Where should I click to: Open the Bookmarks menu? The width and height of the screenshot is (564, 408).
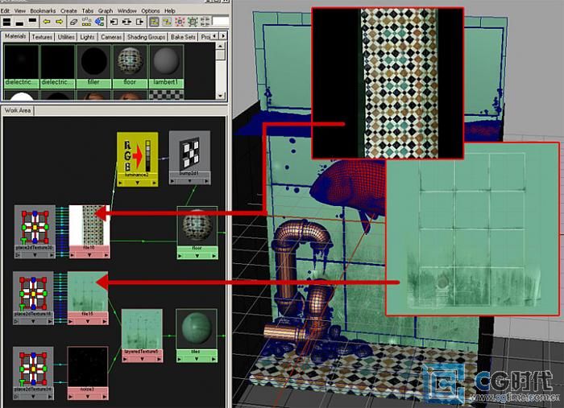[43, 10]
